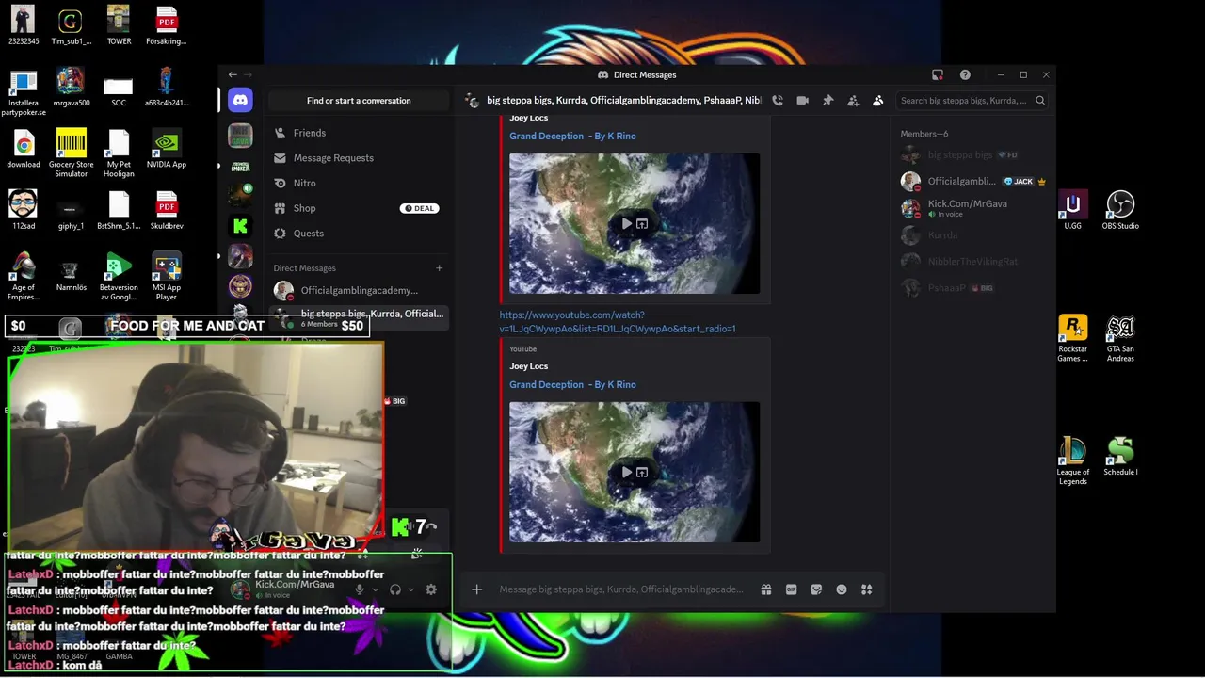Viewport: 1205px width, 678px height.
Task: Select OBS Studio desktop icon
Action: (x=1120, y=211)
